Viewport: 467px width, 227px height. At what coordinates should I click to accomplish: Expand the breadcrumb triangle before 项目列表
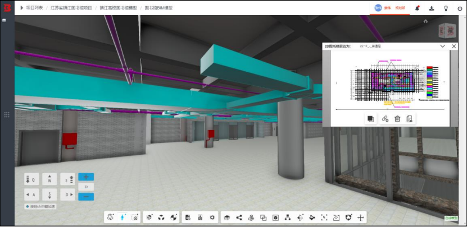22,8
